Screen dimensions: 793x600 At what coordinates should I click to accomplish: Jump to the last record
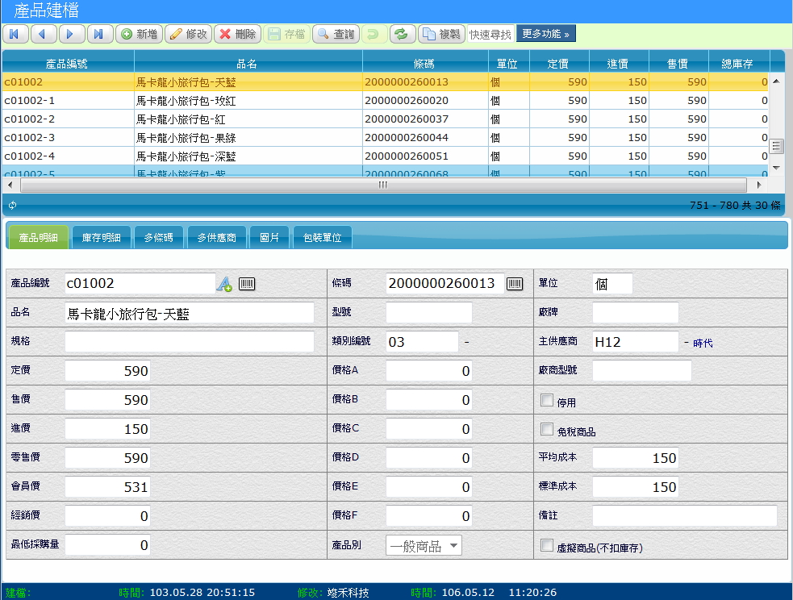(98, 34)
